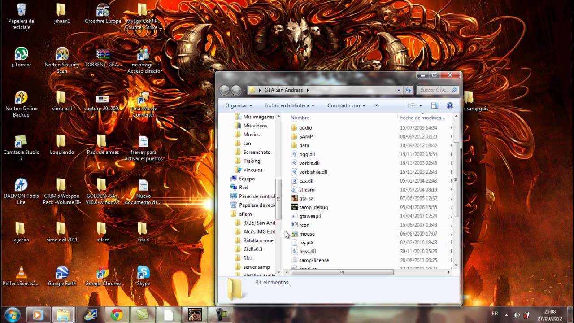Open the view options dropdown arrow
Screen dimensions: 574x323
421,105
